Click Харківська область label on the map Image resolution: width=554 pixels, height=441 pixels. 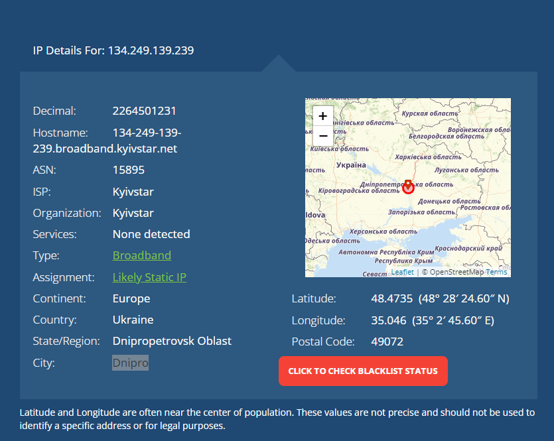click(428, 157)
